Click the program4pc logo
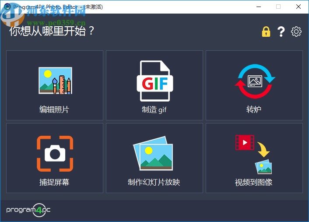309x222 pixels. [28, 210]
